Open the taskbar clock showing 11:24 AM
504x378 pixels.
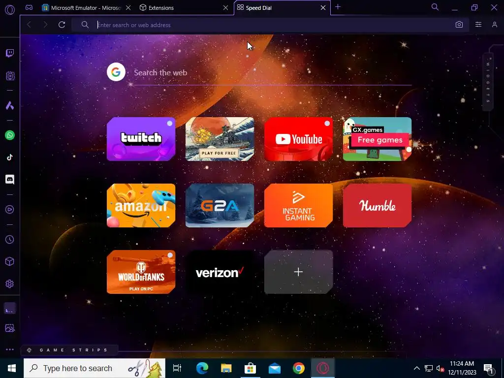coord(462,368)
